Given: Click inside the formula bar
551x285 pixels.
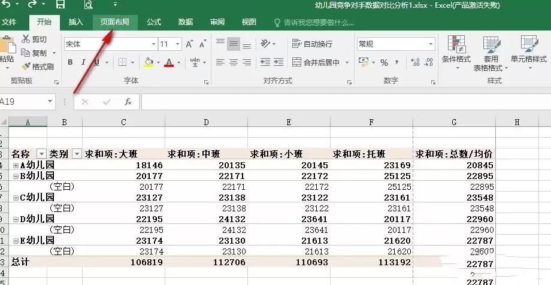Looking at the screenshot, I should [x=346, y=102].
